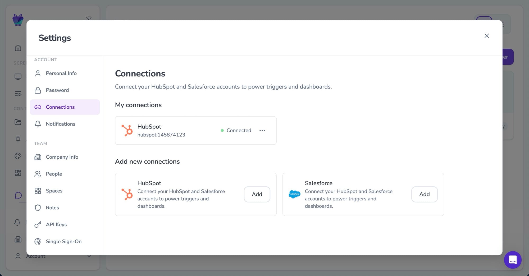Click Add button for Salesforce connection
Viewport: 529px width, 276px height.
click(424, 194)
